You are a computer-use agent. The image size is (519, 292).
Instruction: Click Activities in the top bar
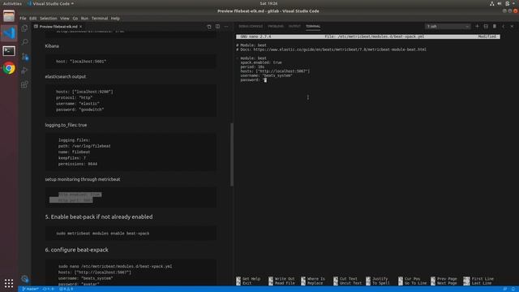[x=12, y=3]
